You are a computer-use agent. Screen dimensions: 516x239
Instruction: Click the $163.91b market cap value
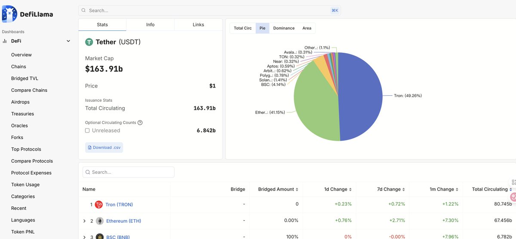click(104, 68)
